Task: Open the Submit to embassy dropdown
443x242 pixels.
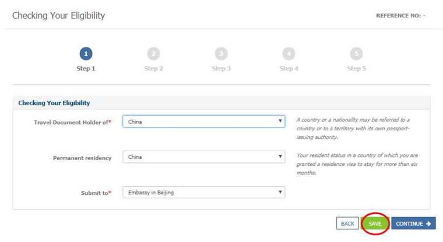Action: (203, 193)
